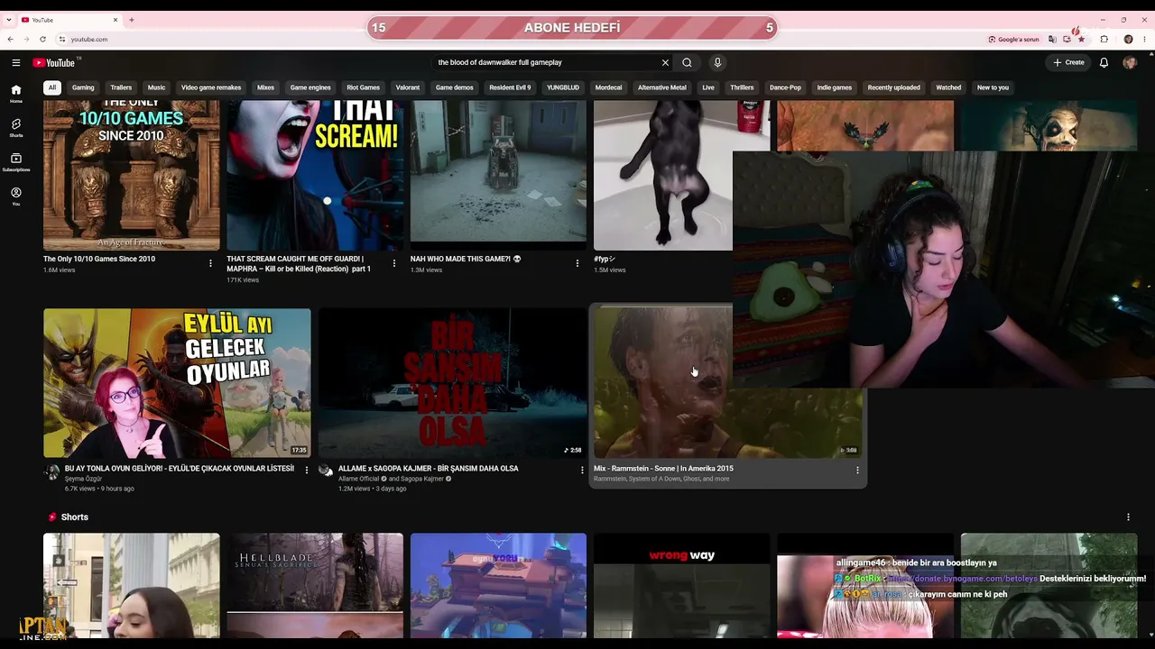This screenshot has height=649, width=1155.
Task: Expand the tab search dropdown
Action: coord(8,19)
